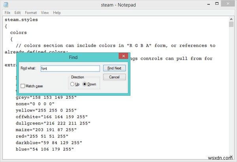Maximize the Notepad window
The image size is (237, 162).
pyautogui.click(x=217, y=4)
